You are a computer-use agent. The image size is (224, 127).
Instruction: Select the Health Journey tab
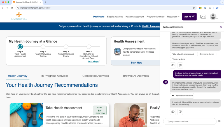coord(18,76)
